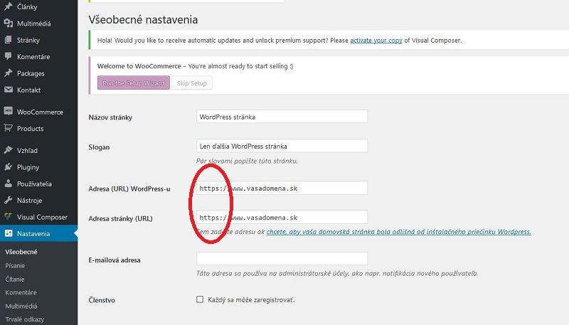Follow the 'activate your copy' link
569x325 pixels.
pyautogui.click(x=376, y=41)
